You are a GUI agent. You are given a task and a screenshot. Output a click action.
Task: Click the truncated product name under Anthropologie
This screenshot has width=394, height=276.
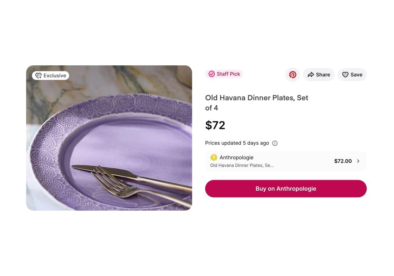(x=242, y=166)
